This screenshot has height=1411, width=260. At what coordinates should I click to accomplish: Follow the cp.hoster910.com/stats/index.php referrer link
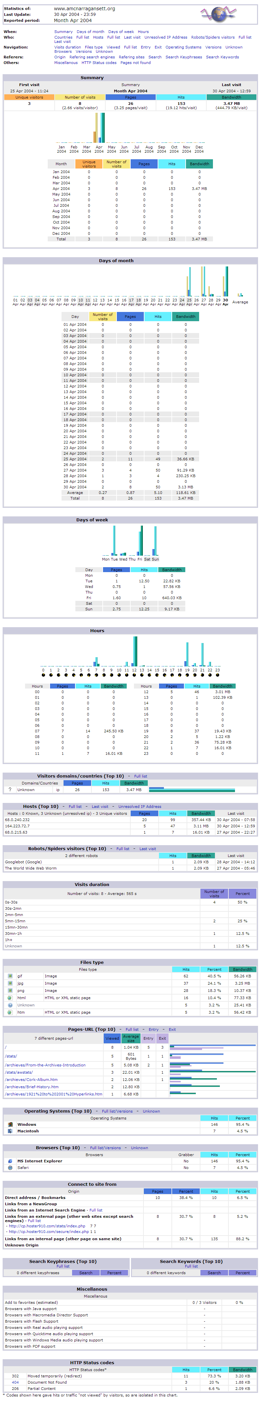point(47,1226)
